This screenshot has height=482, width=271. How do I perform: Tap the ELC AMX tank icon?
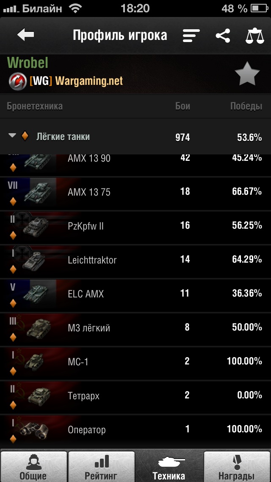coord(37,294)
